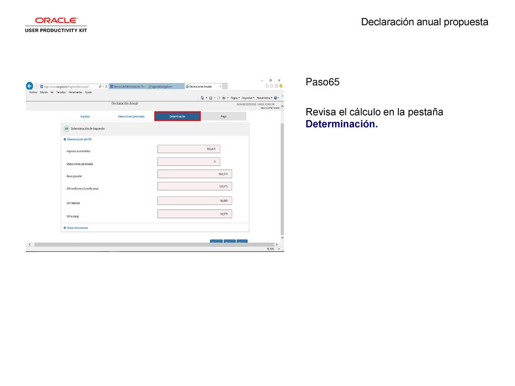This screenshot has width=515, height=386.
Task: Click the help question mark icon
Action: 275,98
